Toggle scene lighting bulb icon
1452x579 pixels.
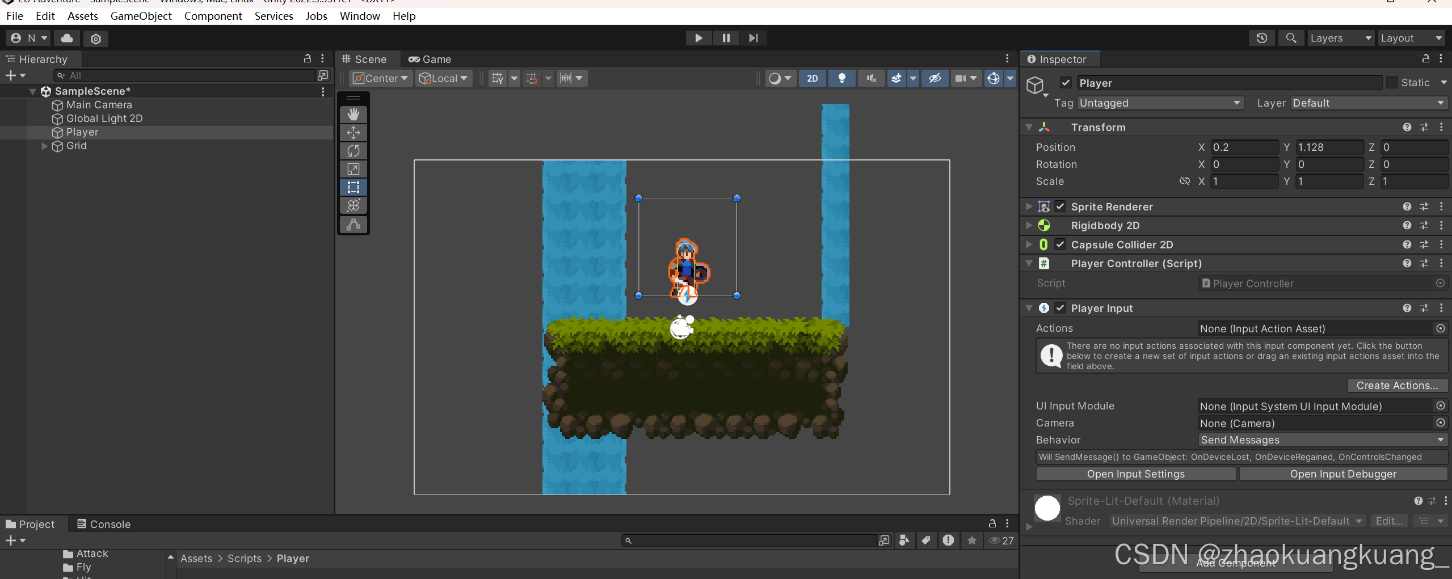842,78
